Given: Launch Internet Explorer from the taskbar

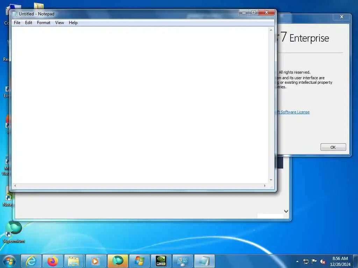Looking at the screenshot, I should tap(31, 261).
